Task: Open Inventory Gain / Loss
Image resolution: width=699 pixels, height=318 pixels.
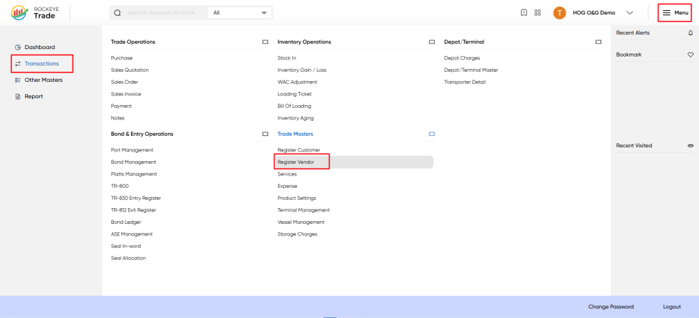Action: click(x=302, y=70)
